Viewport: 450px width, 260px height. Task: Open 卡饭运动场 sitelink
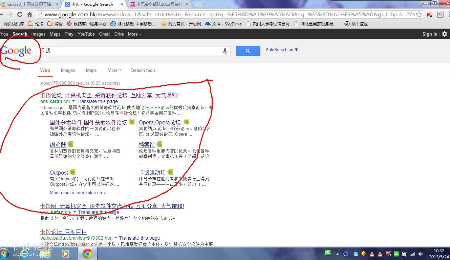click(152, 173)
